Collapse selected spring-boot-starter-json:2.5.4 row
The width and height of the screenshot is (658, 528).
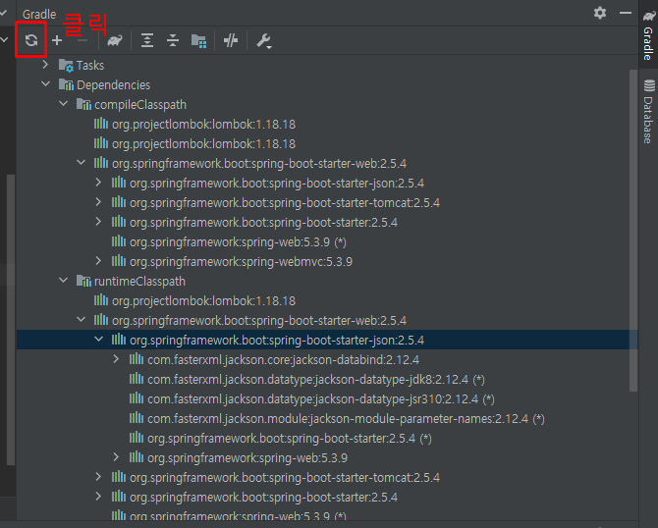point(98,340)
